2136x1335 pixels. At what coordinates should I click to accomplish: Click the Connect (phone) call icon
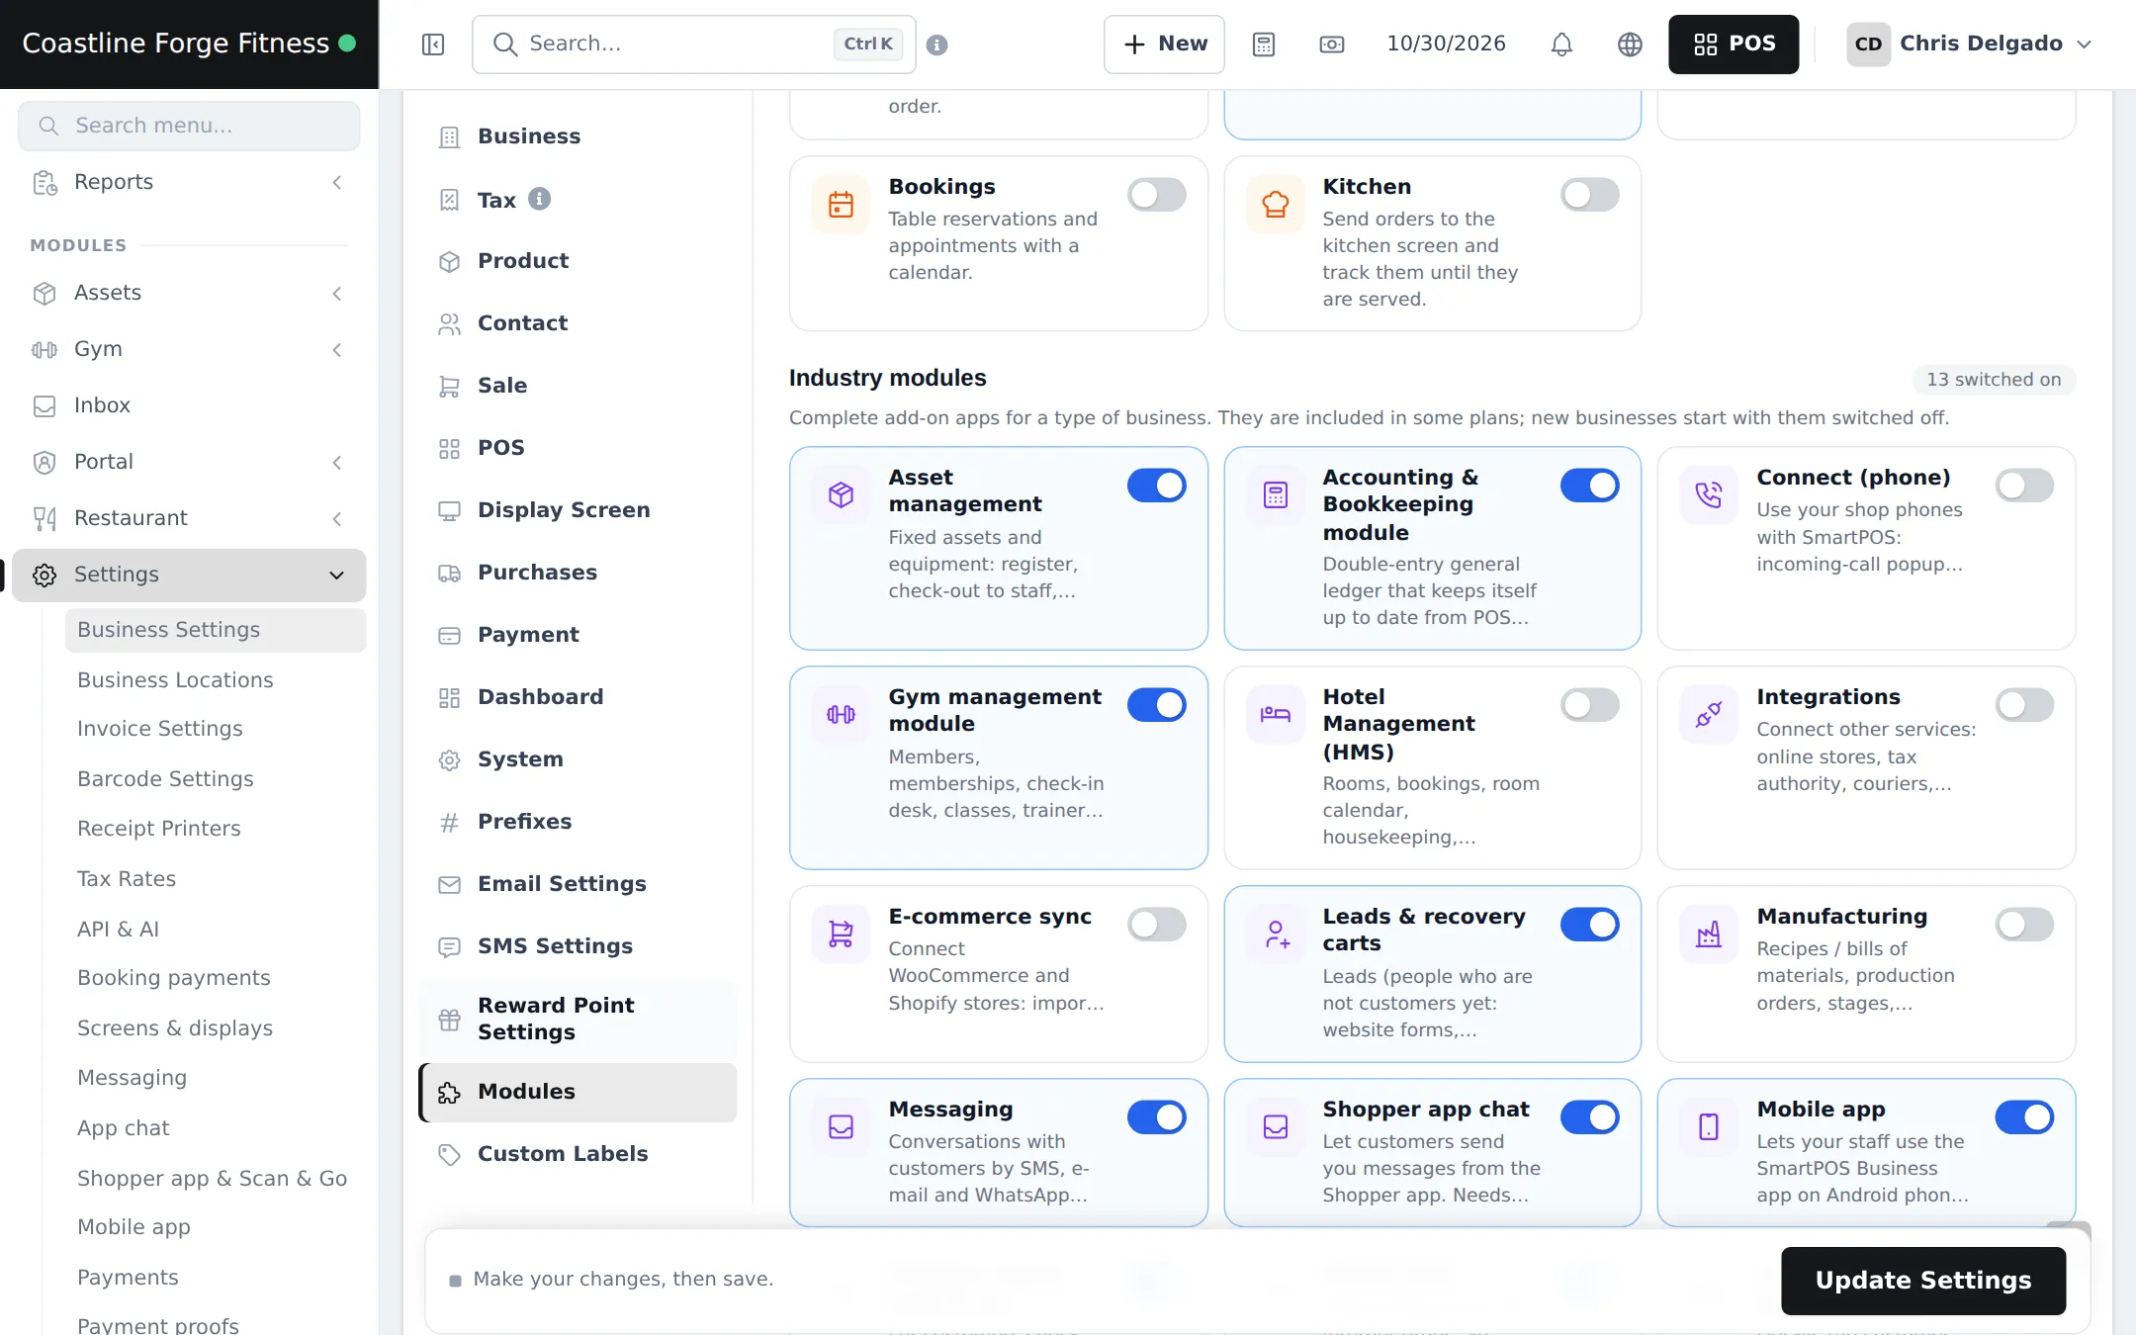1708,494
